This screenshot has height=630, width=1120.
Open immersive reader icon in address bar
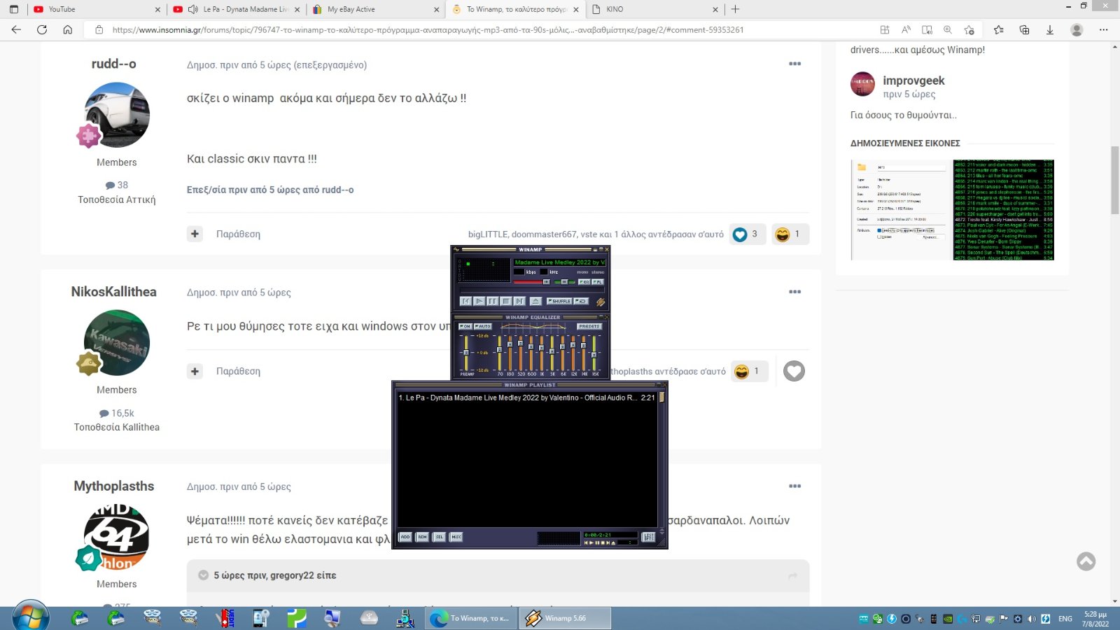pyautogui.click(x=927, y=29)
